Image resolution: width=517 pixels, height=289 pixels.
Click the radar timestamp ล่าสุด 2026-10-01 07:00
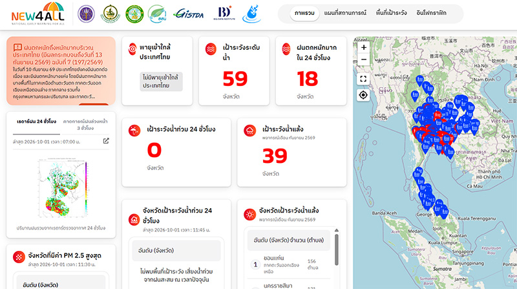click(47, 142)
